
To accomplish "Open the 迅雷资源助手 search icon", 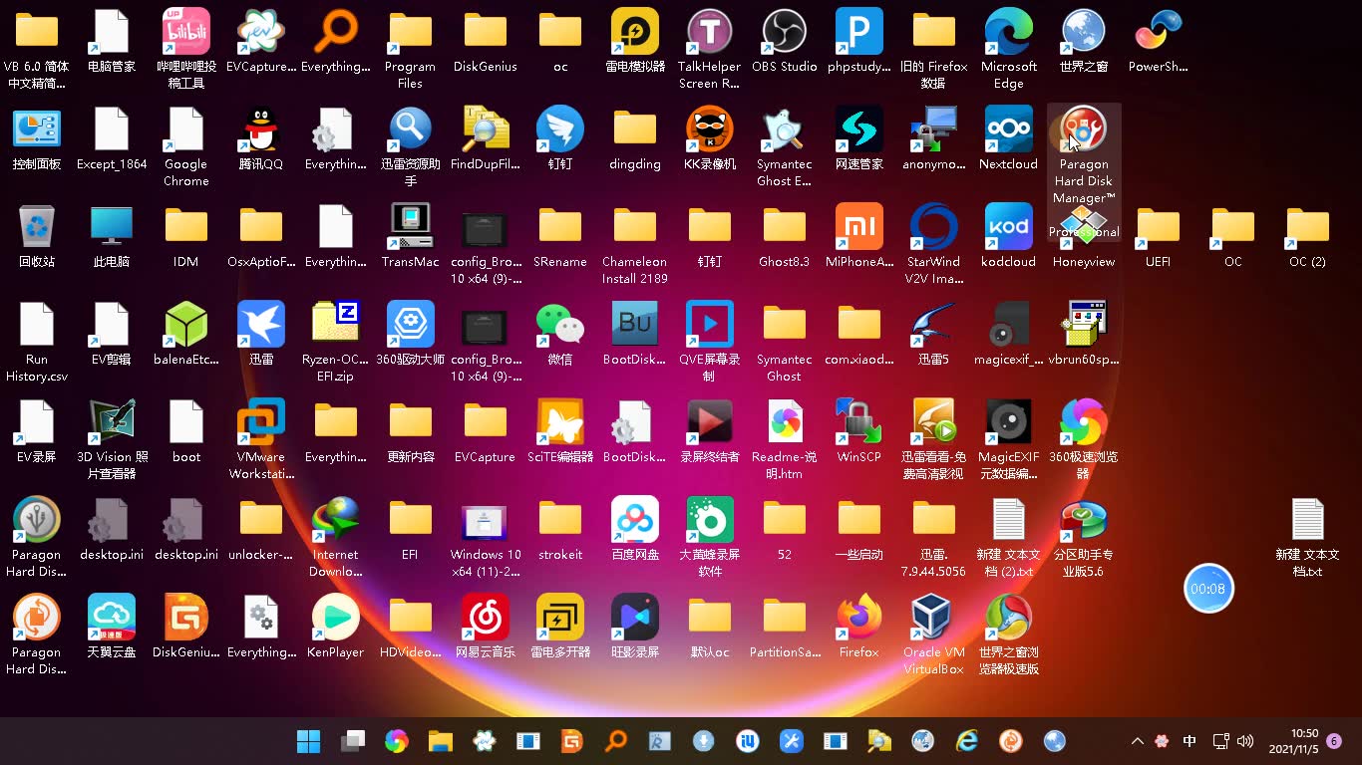I will click(411, 147).
